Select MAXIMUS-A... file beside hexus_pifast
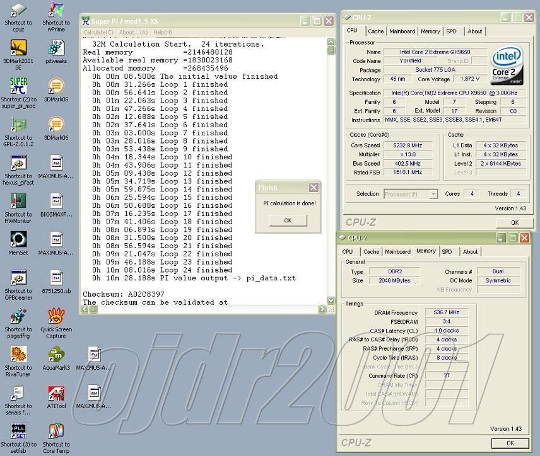Image resolution: width=540 pixels, height=456 pixels. tap(56, 168)
